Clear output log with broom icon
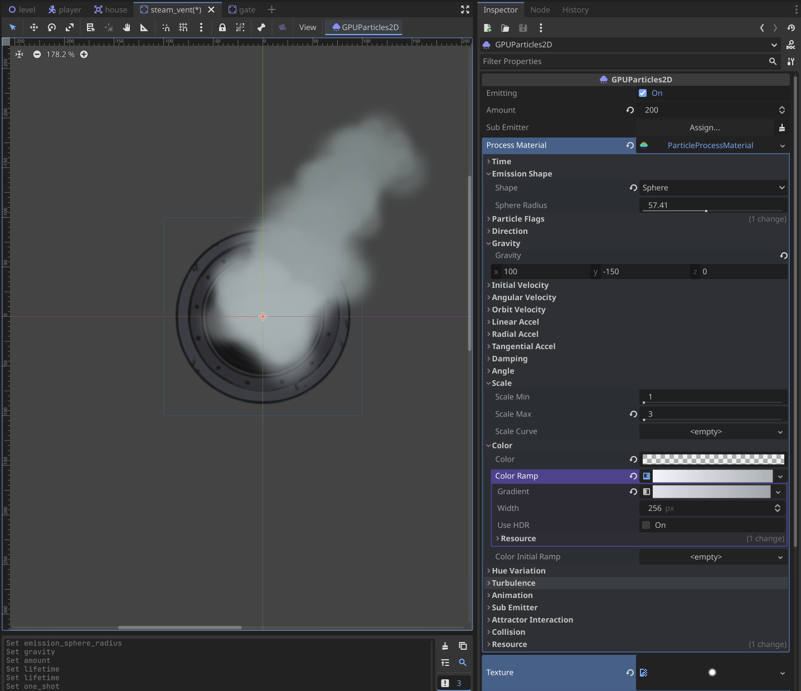This screenshot has width=801, height=691. [445, 646]
